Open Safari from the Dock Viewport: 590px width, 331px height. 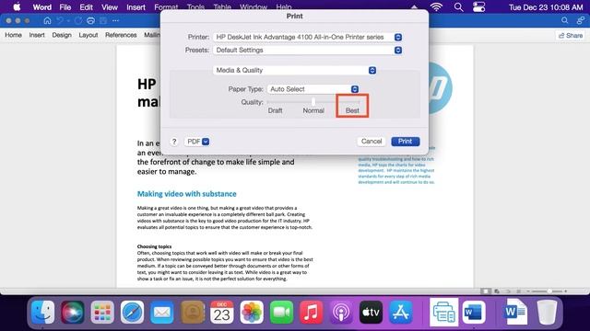pyautogui.click(x=132, y=312)
